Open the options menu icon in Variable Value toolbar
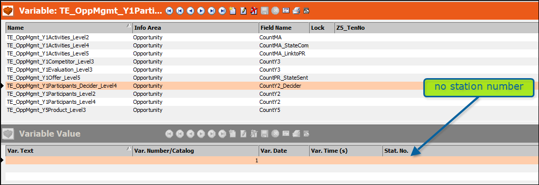 306,134
